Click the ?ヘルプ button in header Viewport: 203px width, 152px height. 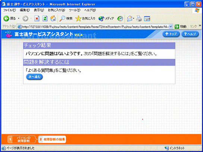click(190, 34)
